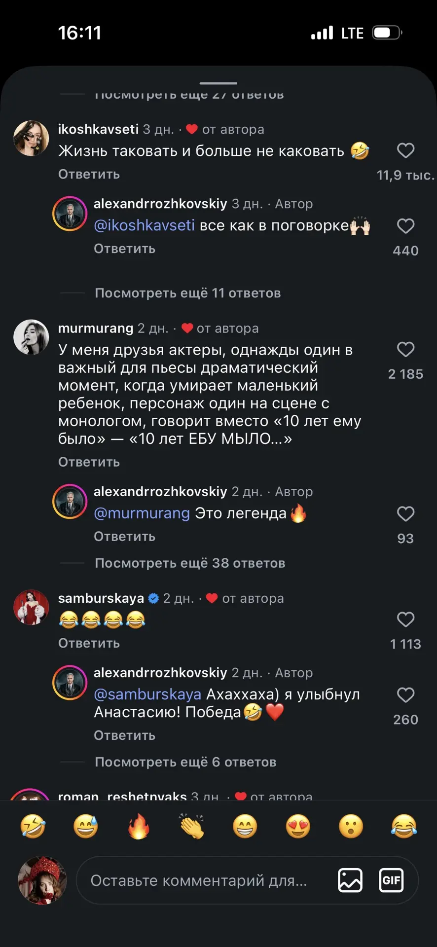Expand "Посмотреть ещё 38 ответов"
437x947 pixels.
[x=190, y=563]
